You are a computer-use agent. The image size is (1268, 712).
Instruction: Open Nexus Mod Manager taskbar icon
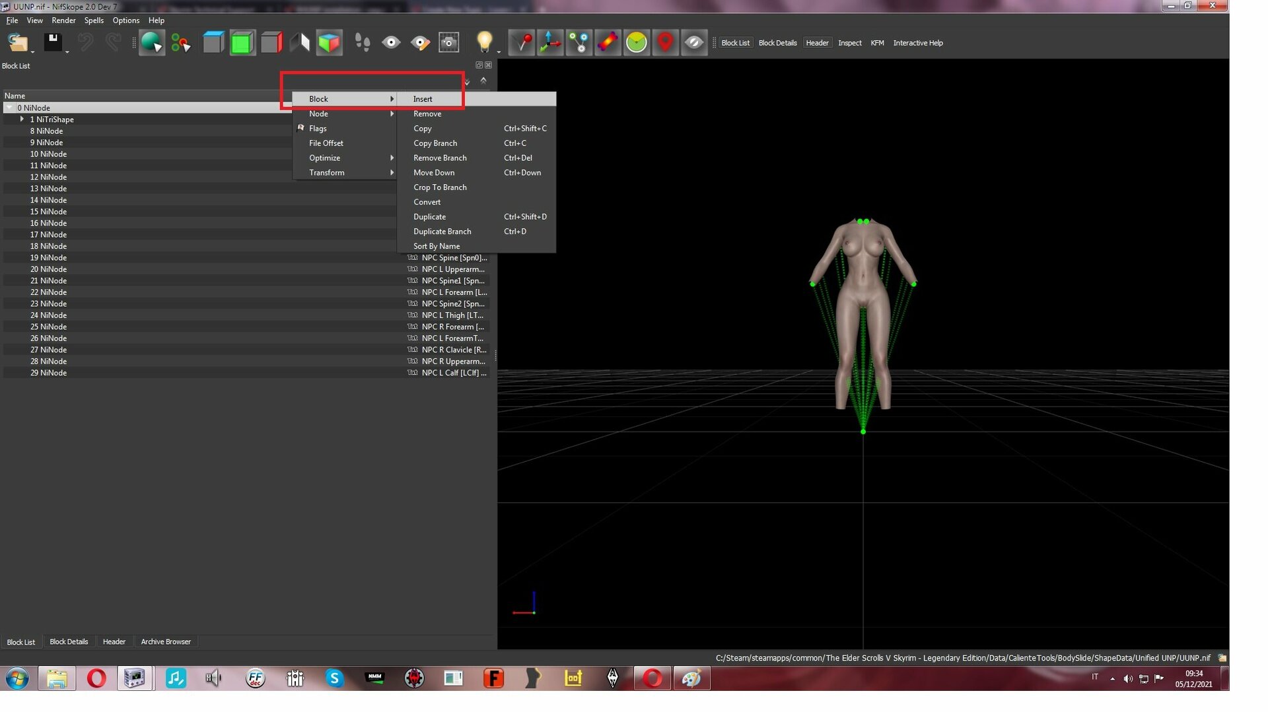374,678
